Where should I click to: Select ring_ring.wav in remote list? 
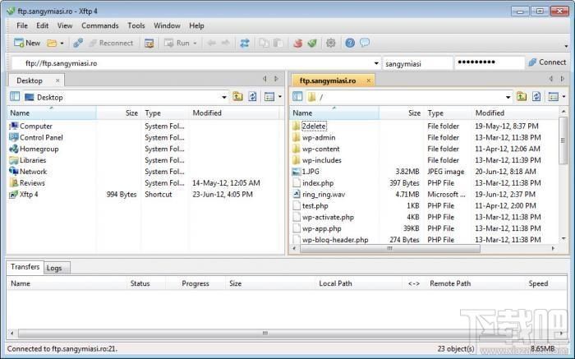324,195
